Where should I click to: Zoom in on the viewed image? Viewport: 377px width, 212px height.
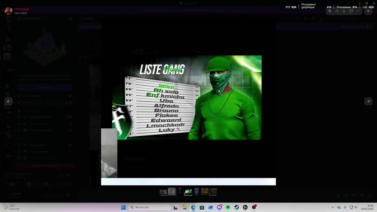click(x=330, y=11)
